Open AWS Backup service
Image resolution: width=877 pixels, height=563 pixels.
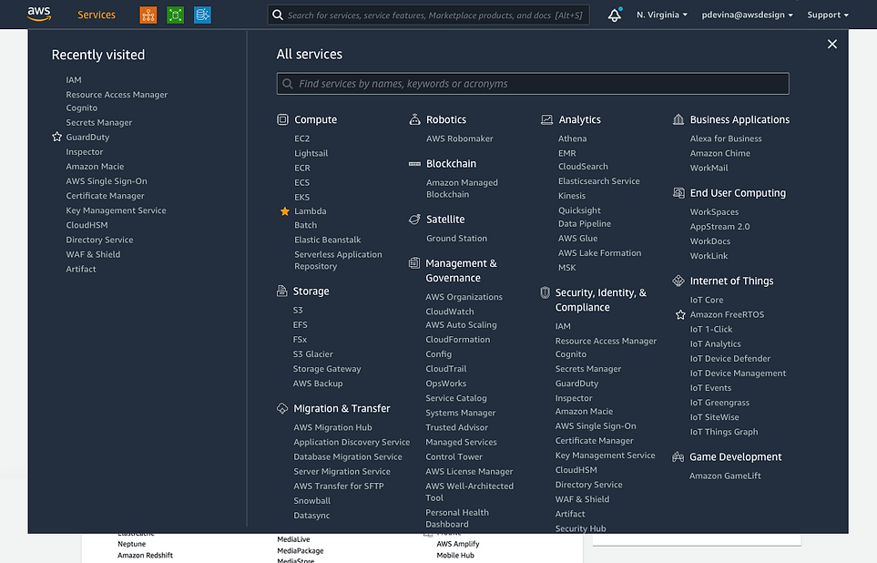point(318,384)
